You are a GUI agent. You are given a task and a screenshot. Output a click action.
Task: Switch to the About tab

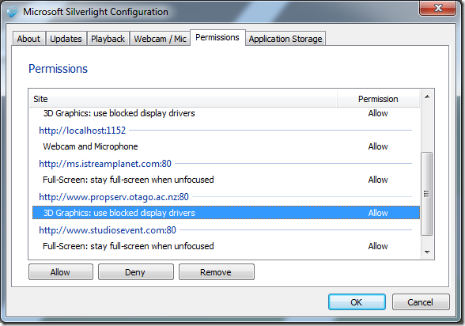(28, 39)
